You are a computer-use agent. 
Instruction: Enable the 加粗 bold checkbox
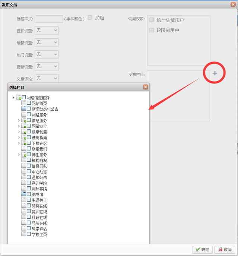pos(90,18)
